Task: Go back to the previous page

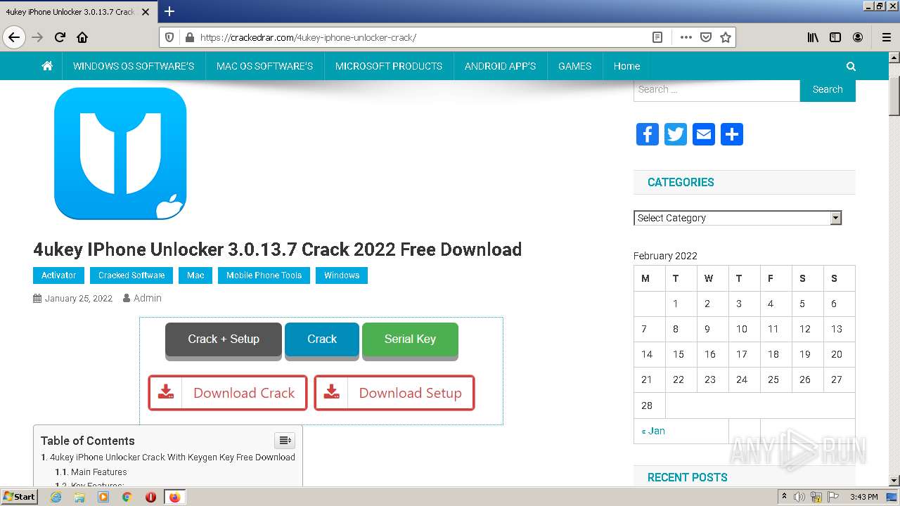Action: pyautogui.click(x=14, y=37)
